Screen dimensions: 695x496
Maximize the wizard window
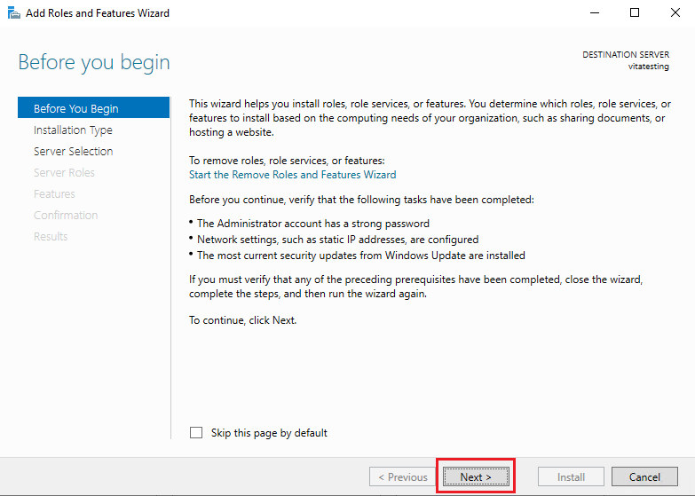click(x=635, y=12)
